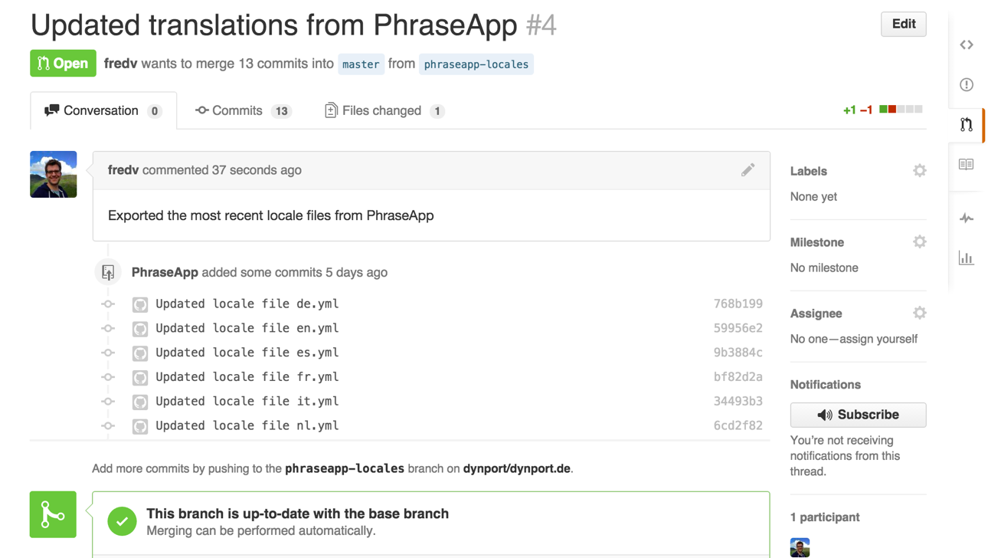Edit comment using the pencil icon
The image size is (988, 558).
coord(748,170)
